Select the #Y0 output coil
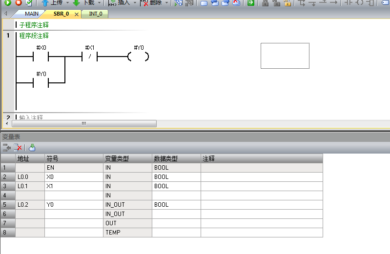 tap(139, 57)
